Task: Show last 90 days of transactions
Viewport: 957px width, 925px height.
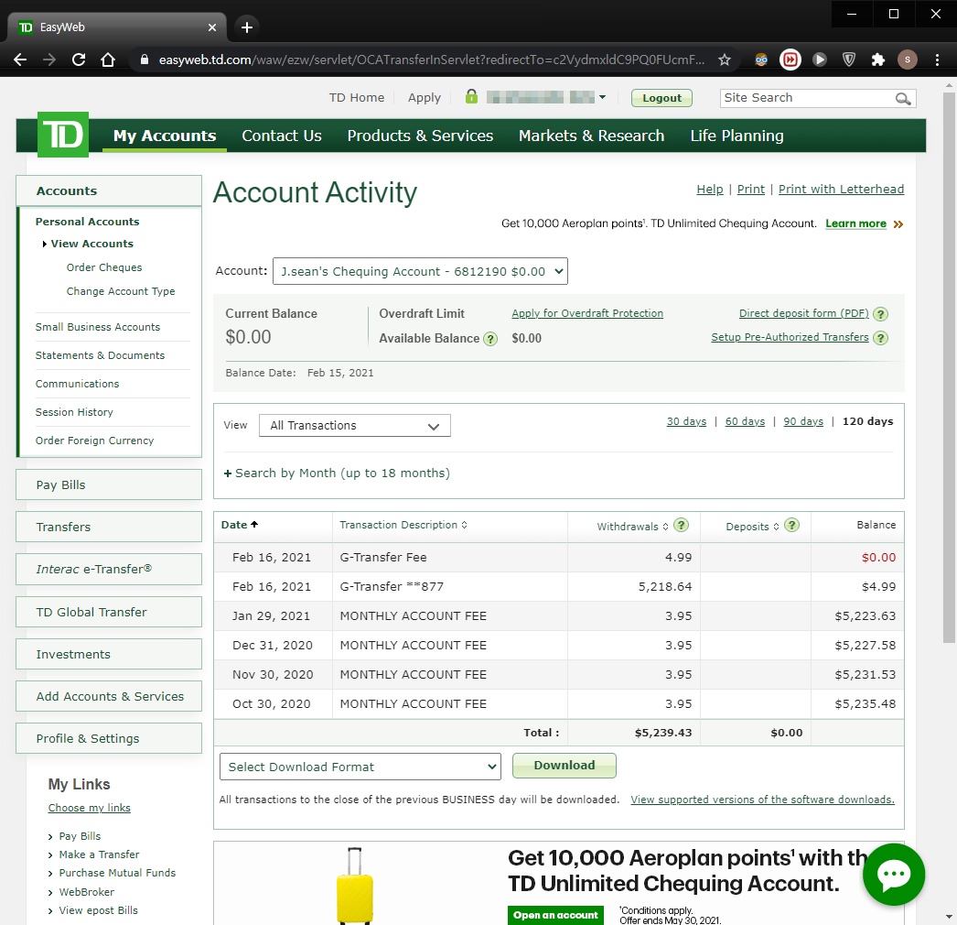Action: pyautogui.click(x=803, y=421)
